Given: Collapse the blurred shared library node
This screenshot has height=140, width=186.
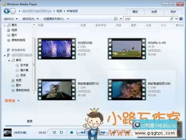Looking at the screenshot, I should (x=5, y=55).
